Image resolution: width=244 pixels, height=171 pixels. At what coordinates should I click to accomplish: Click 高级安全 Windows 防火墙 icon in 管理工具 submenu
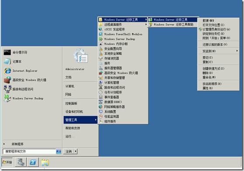pos(101,73)
